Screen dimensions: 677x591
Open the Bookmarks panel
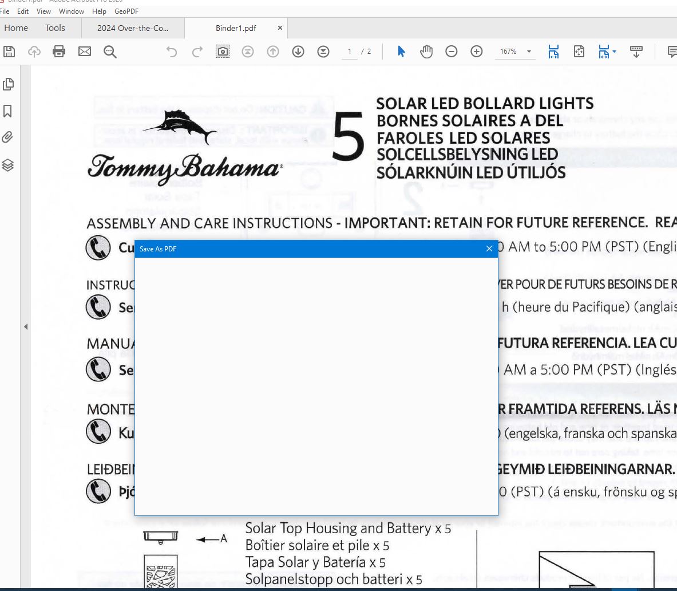[8, 112]
